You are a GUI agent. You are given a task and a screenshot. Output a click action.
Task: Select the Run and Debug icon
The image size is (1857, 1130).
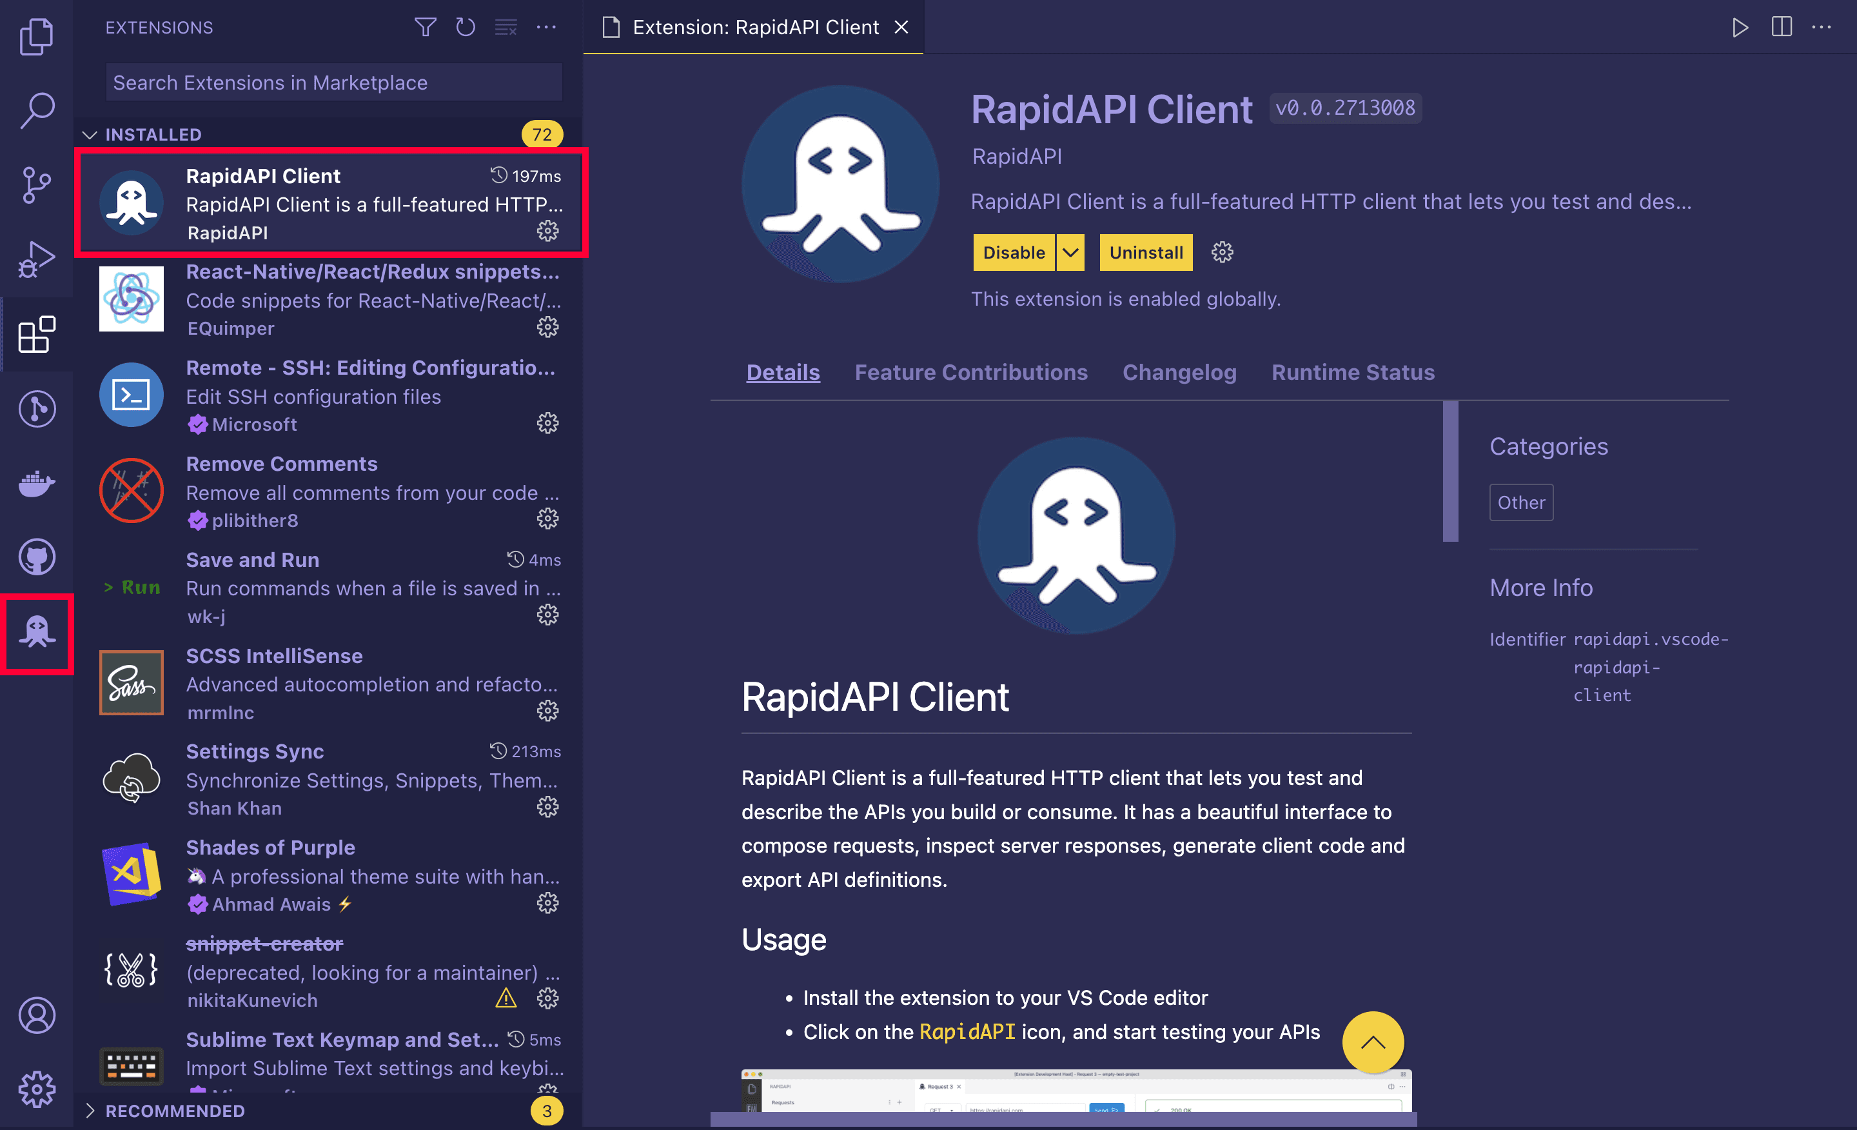point(36,256)
